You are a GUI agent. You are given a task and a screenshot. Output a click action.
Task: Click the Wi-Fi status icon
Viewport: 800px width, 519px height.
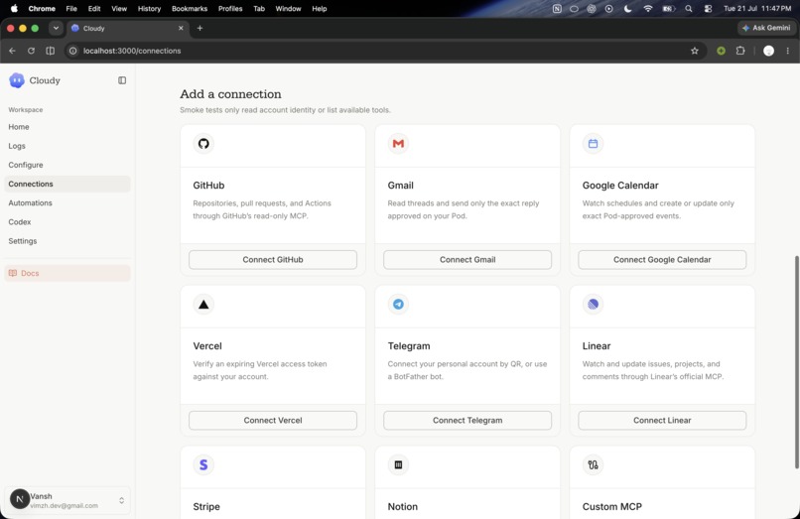tap(648, 9)
